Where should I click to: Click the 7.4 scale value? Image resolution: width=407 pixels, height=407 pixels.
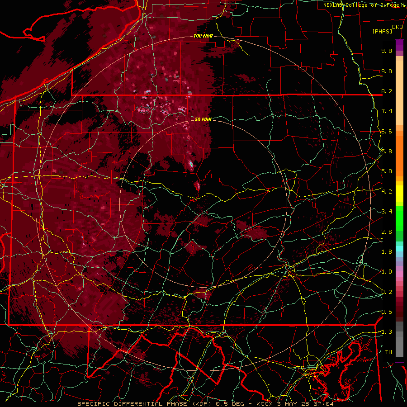coord(387,111)
